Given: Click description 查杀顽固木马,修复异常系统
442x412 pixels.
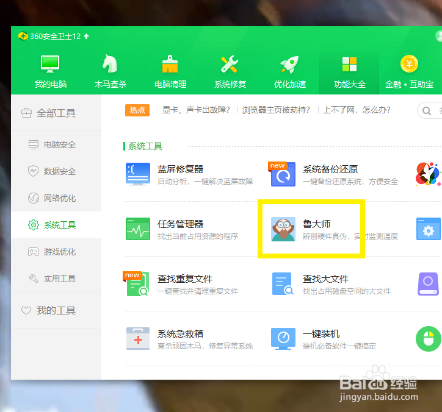Looking at the screenshot, I should [x=205, y=346].
